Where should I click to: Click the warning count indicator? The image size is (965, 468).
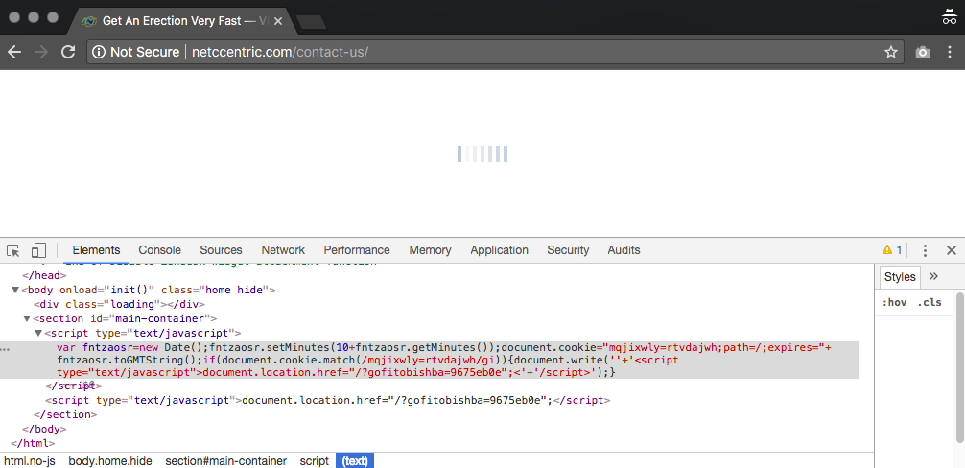892,249
